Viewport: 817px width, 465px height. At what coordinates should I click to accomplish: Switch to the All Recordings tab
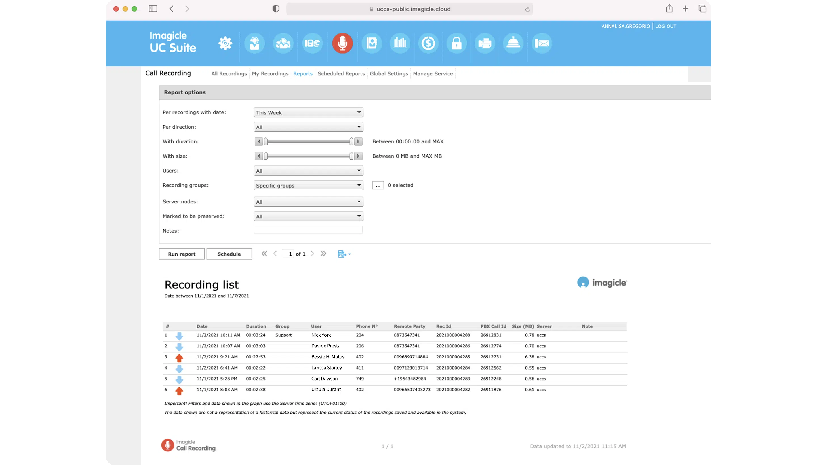[229, 73]
